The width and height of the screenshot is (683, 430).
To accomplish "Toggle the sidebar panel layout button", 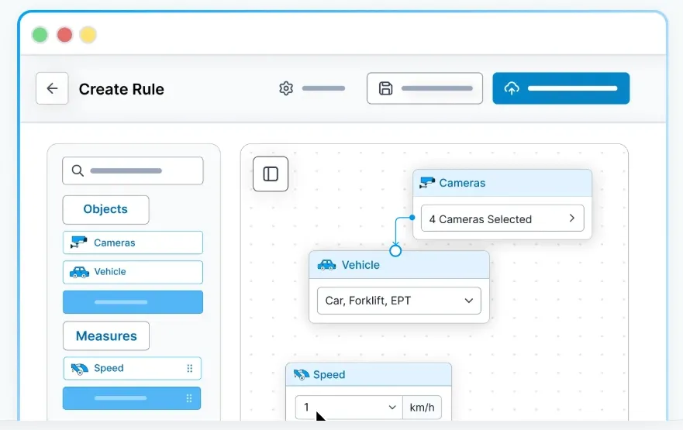I will (x=271, y=174).
